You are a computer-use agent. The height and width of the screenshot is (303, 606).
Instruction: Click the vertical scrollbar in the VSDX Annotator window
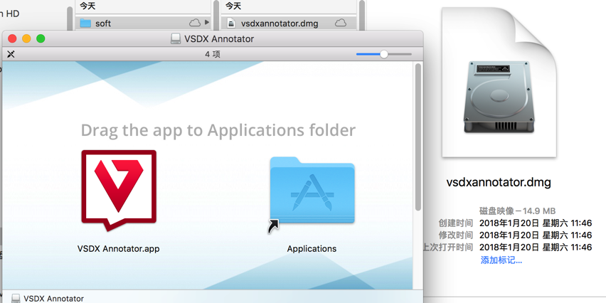tap(418, 137)
